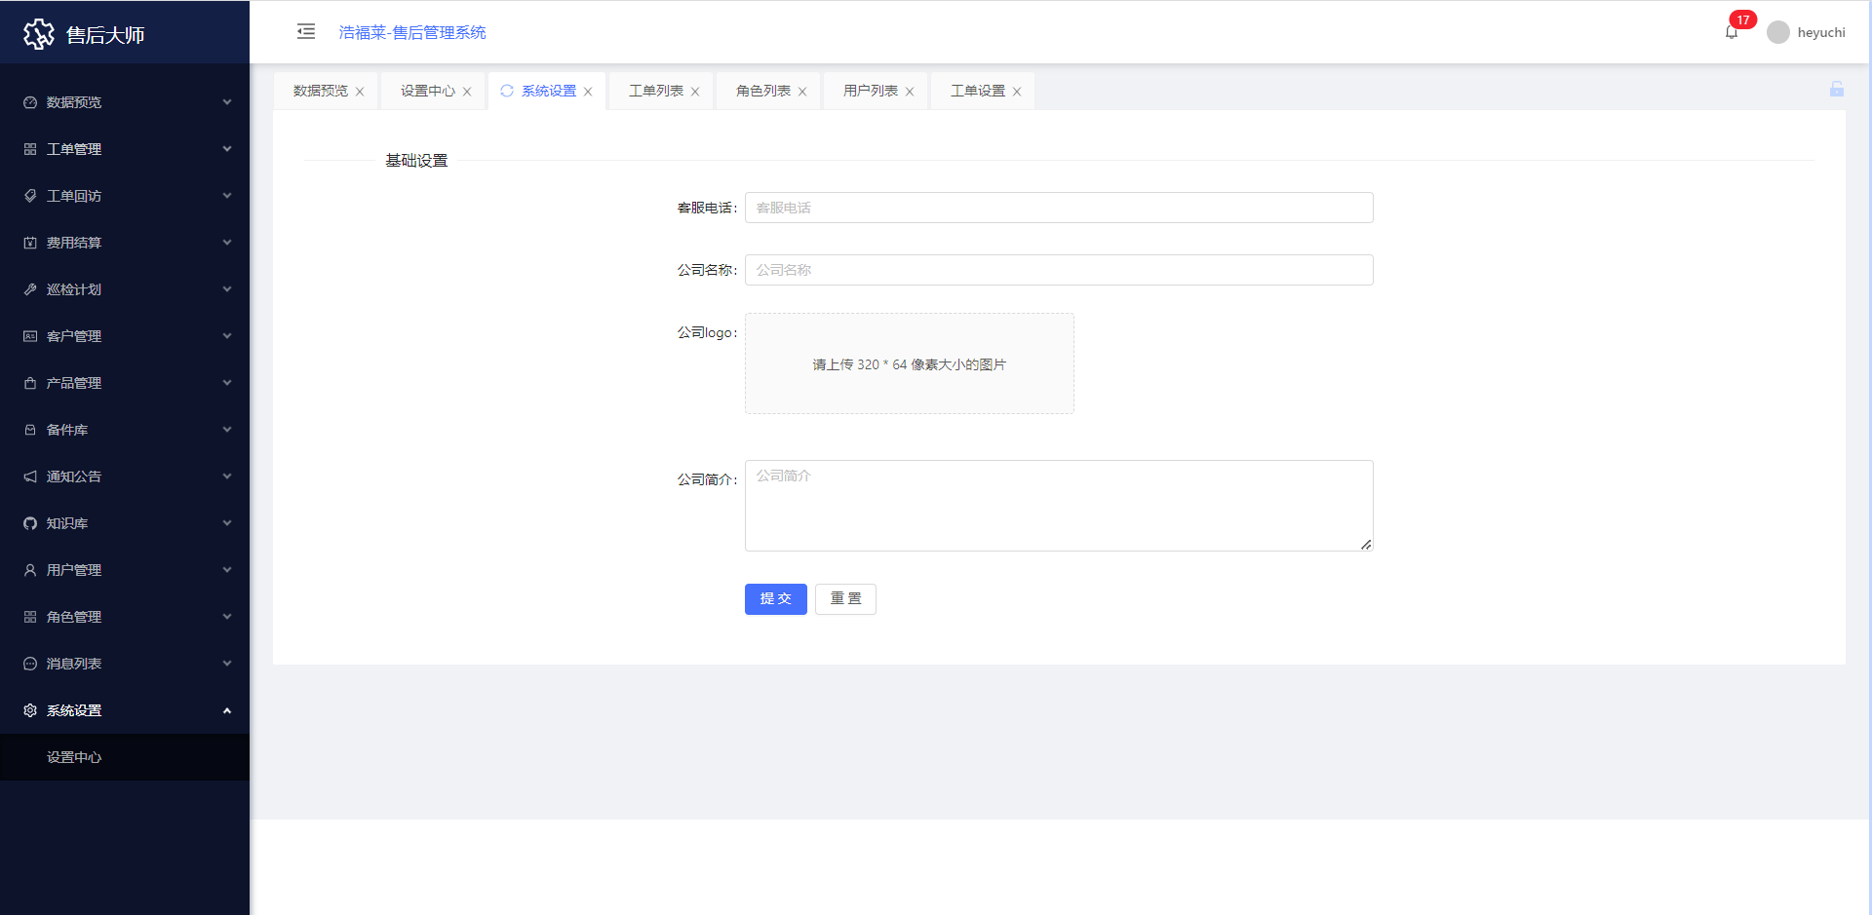Close the 用户列表 tab
Screen dimensions: 1872x915
click(x=910, y=92)
